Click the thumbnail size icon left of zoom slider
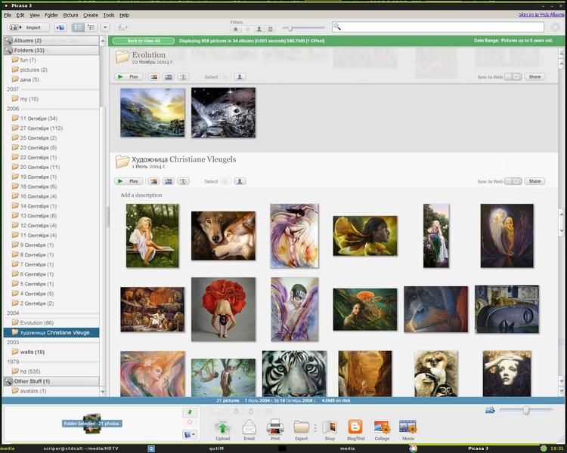Image resolution: width=567 pixels, height=453 pixels. (490, 410)
